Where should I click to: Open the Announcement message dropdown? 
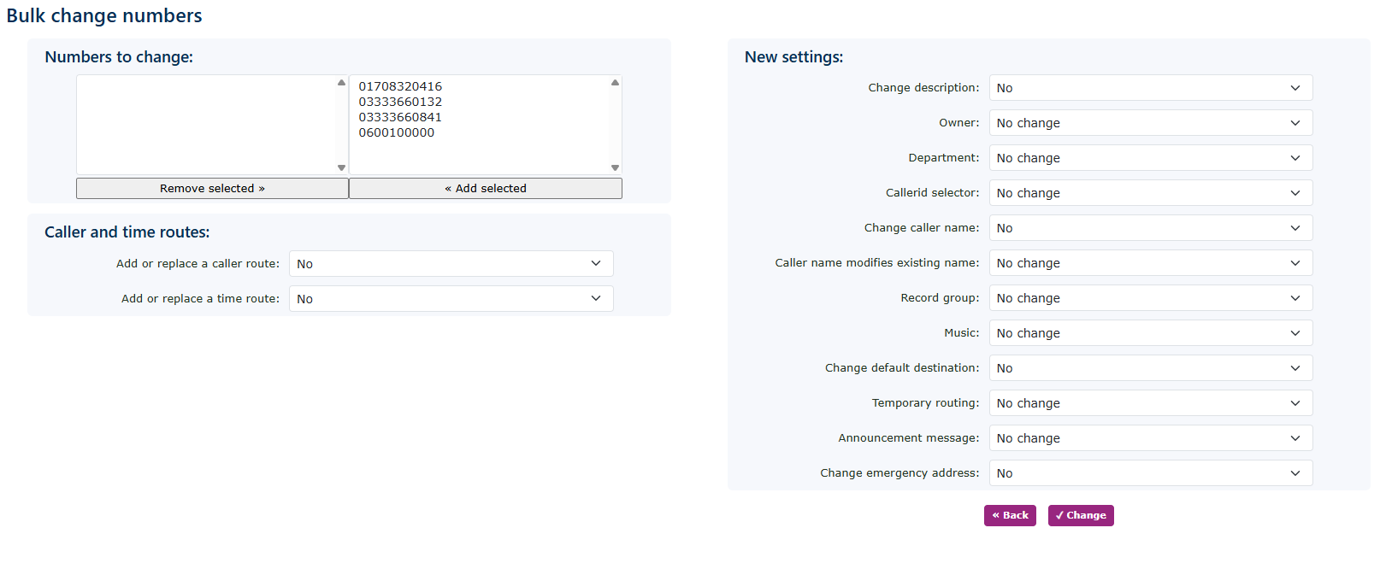[1150, 438]
